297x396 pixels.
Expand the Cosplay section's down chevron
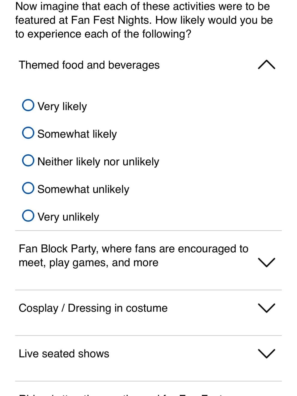click(267, 308)
